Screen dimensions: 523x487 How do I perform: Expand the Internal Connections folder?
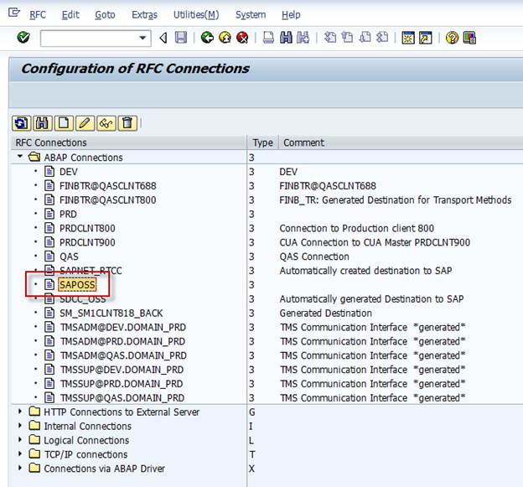[x=20, y=426]
